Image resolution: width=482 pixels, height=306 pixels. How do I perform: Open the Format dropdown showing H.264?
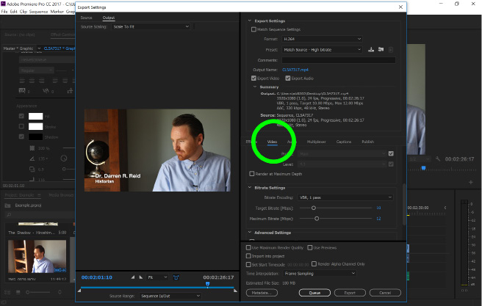coord(322,39)
